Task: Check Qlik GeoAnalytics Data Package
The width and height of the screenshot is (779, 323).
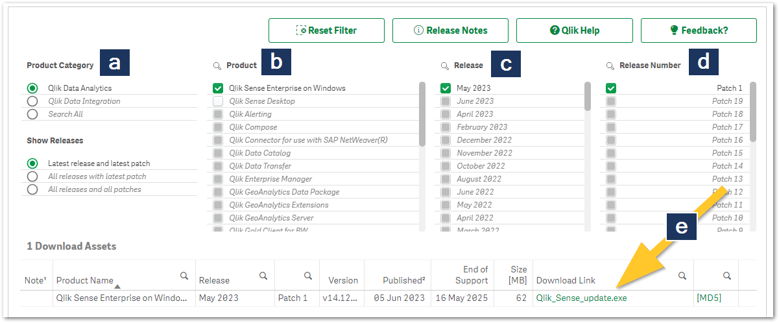Action: click(x=218, y=192)
